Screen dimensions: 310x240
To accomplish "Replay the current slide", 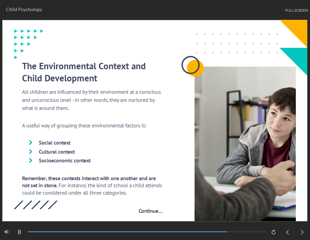I will click(x=274, y=232).
